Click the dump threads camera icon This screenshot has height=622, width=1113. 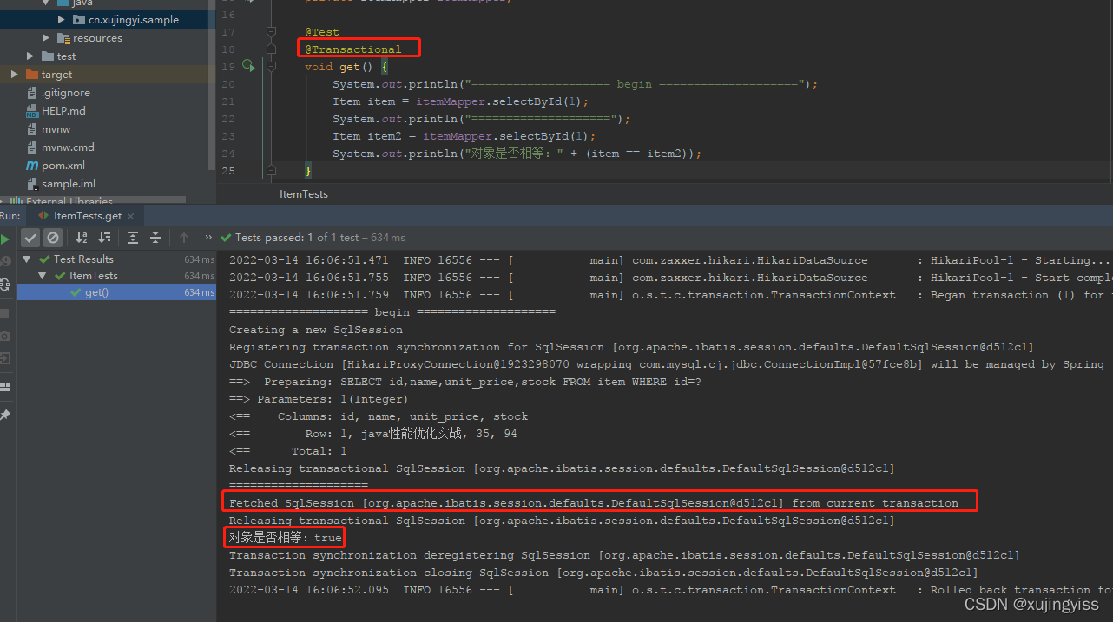[4, 335]
